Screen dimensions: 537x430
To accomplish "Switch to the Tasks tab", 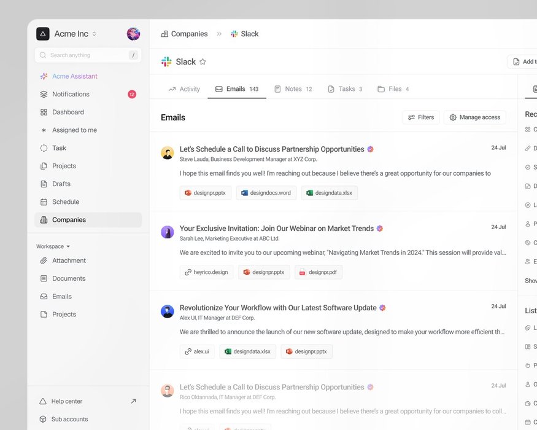I will (x=345, y=89).
